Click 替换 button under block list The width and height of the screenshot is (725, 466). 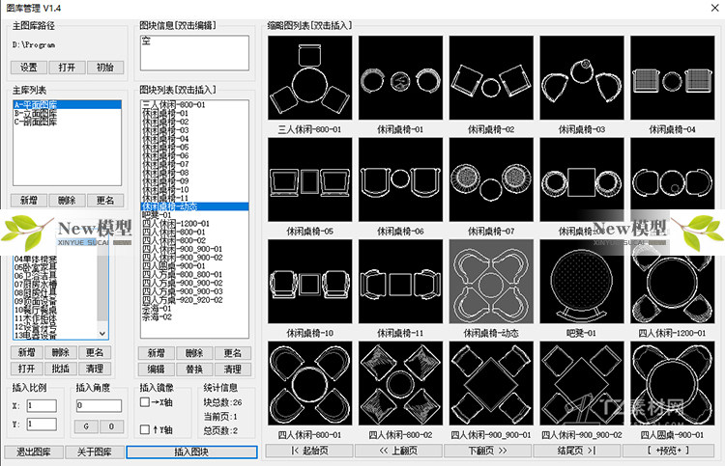194,370
